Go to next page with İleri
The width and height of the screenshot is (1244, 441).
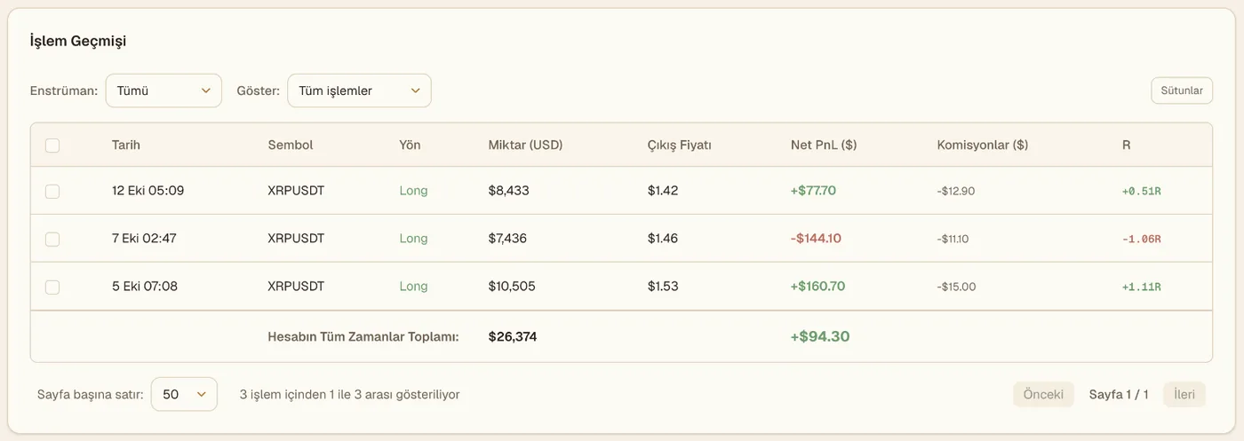1184,395
